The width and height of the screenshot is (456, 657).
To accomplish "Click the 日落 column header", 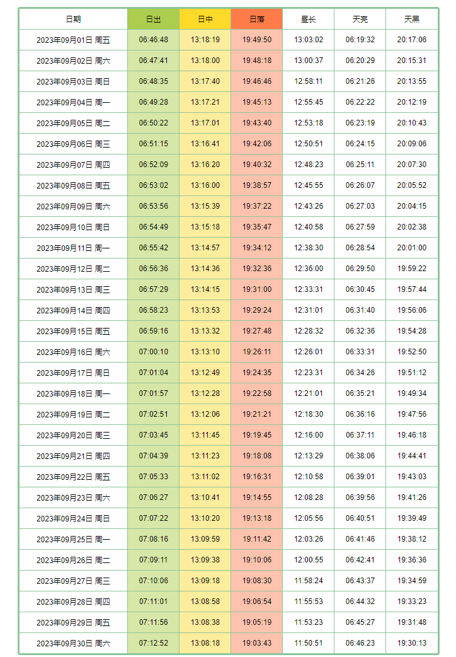I will tap(257, 20).
